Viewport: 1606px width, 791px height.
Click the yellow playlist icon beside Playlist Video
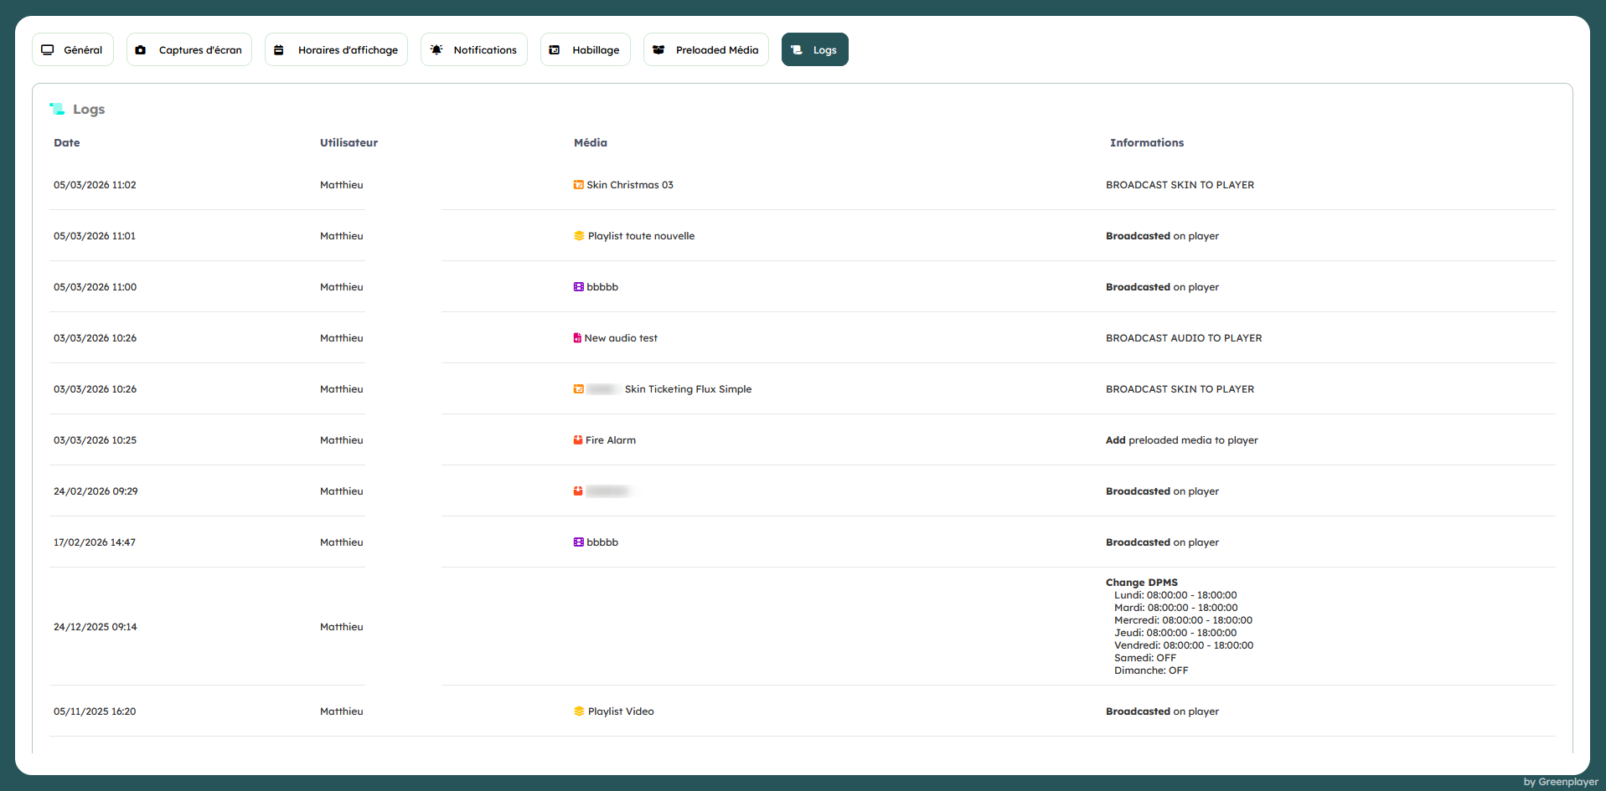[x=579, y=711]
